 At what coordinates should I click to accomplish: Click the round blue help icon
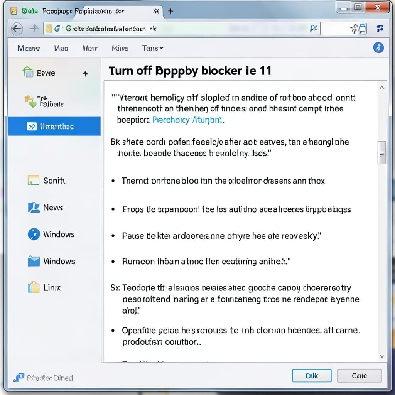(x=378, y=47)
